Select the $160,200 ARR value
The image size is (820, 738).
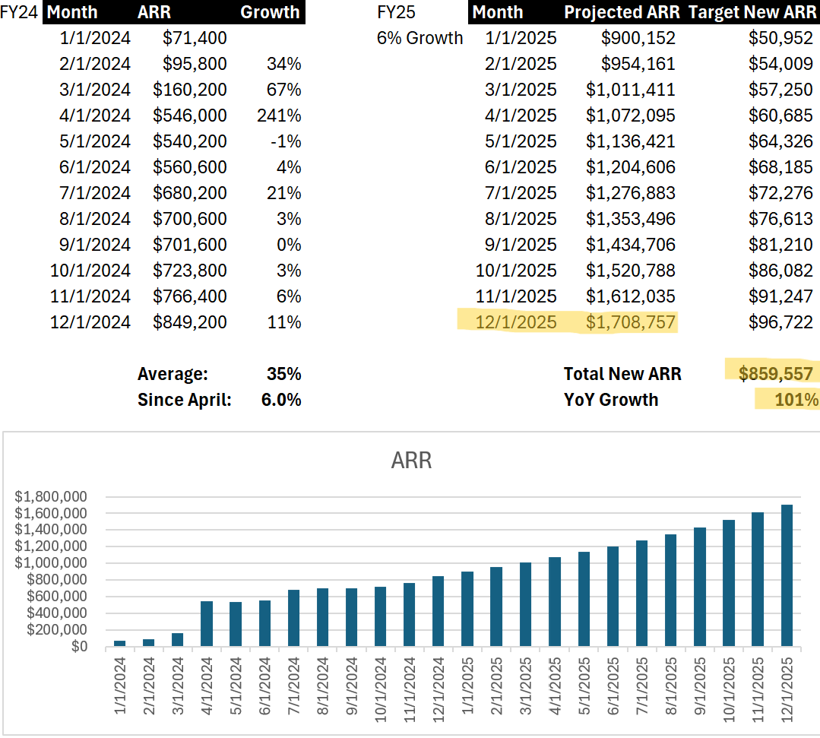tap(190, 90)
